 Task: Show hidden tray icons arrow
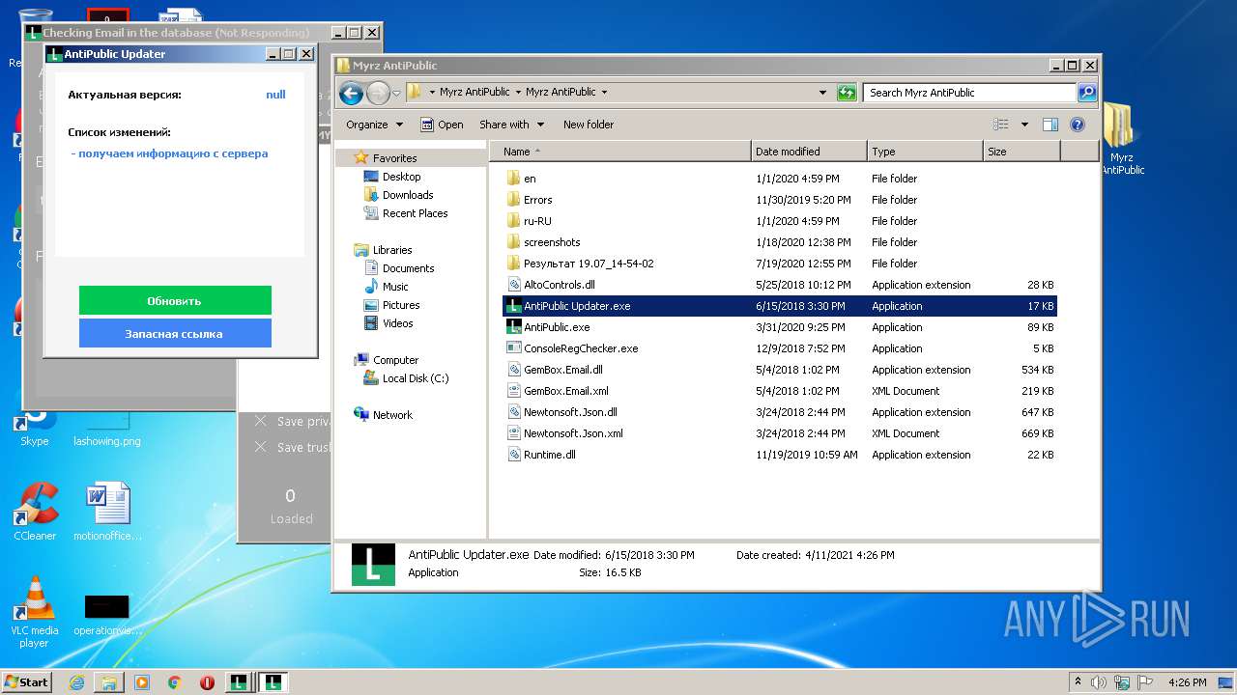pyautogui.click(x=1079, y=681)
